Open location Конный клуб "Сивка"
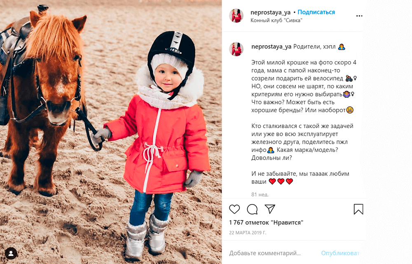This screenshot has width=412, height=264. click(x=276, y=21)
